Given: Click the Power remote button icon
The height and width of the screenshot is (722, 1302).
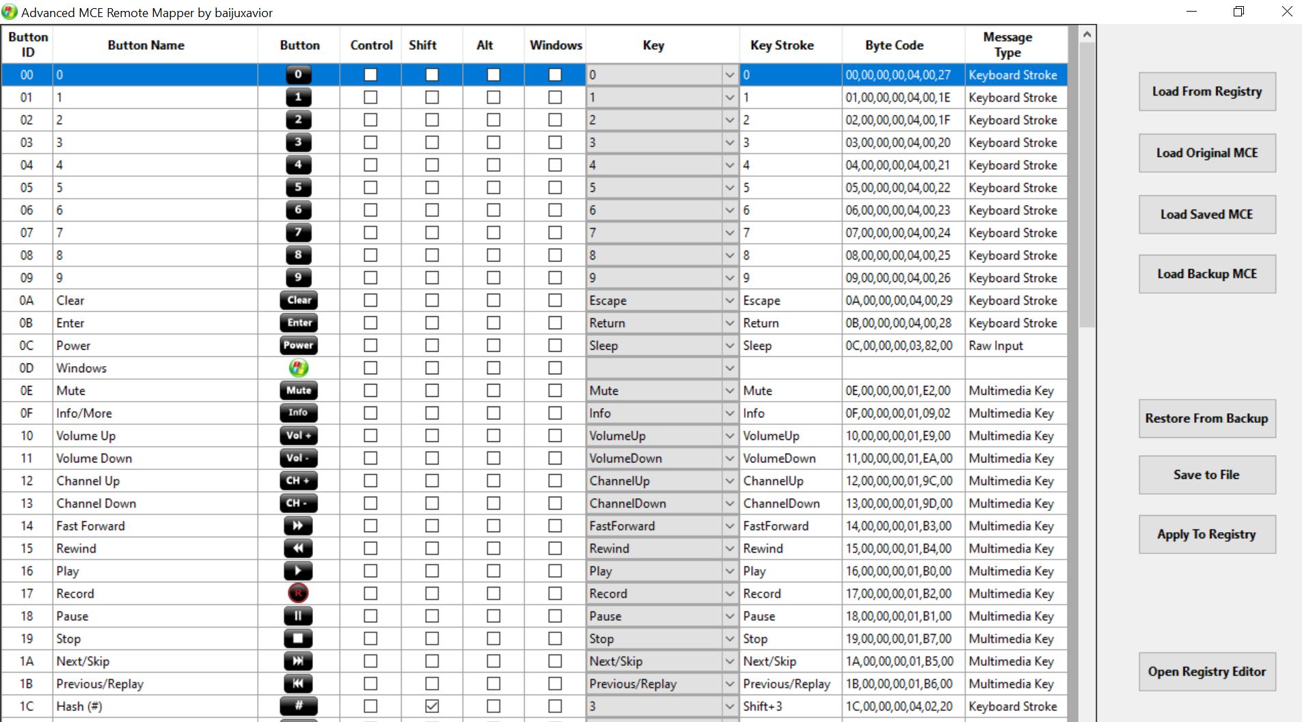Looking at the screenshot, I should [x=299, y=346].
